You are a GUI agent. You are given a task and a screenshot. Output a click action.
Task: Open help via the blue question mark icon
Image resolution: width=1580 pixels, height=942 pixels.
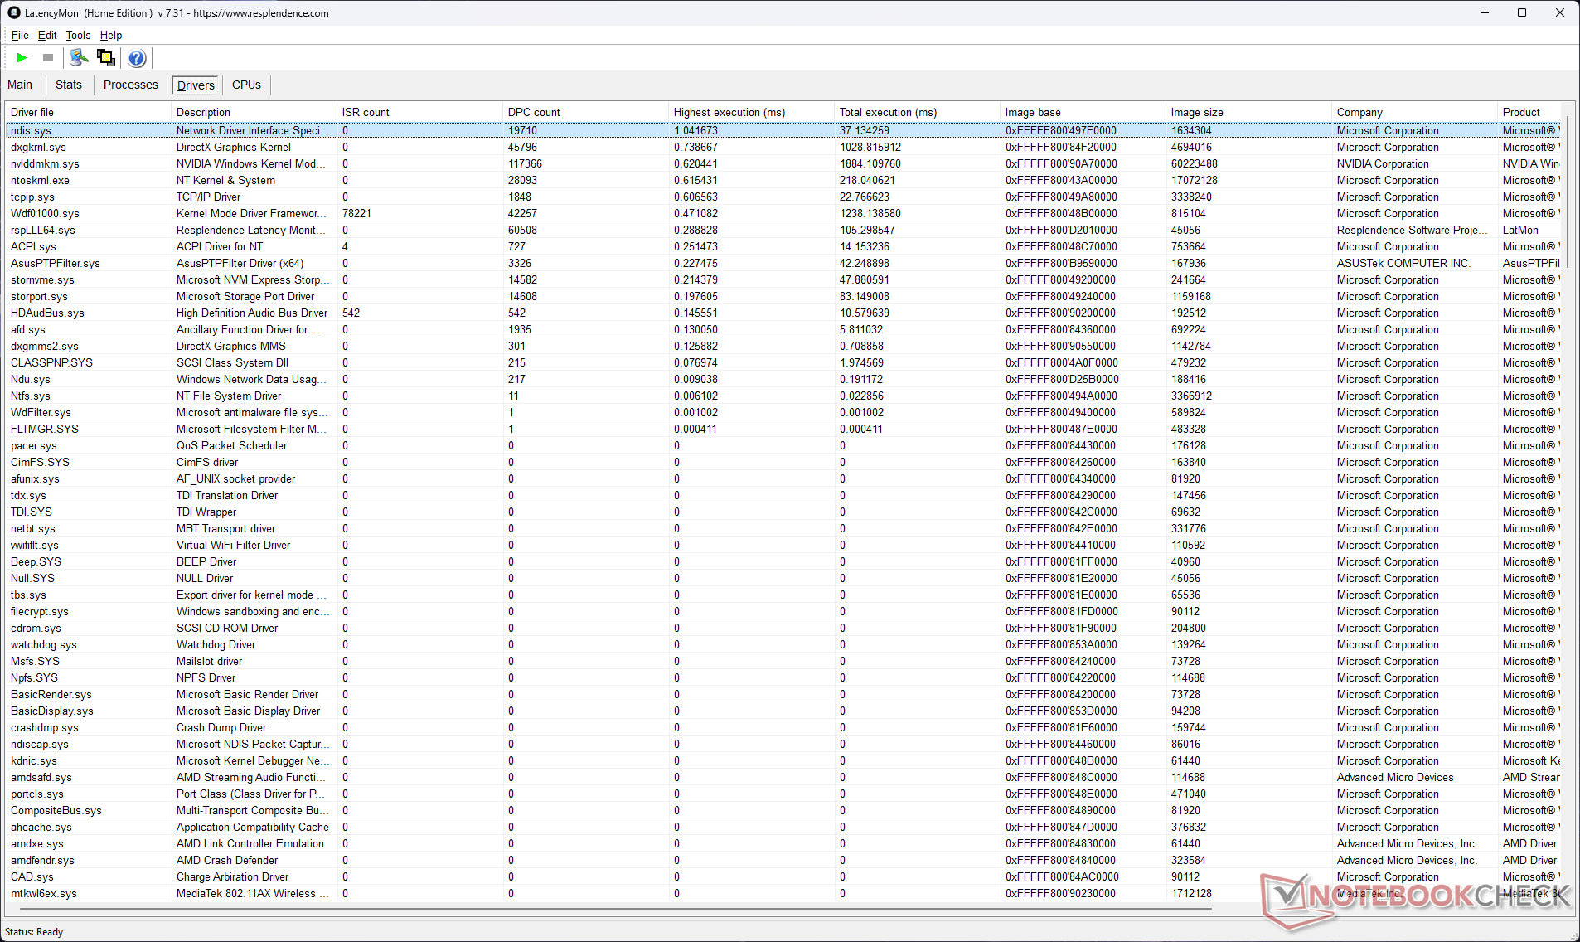(x=137, y=58)
